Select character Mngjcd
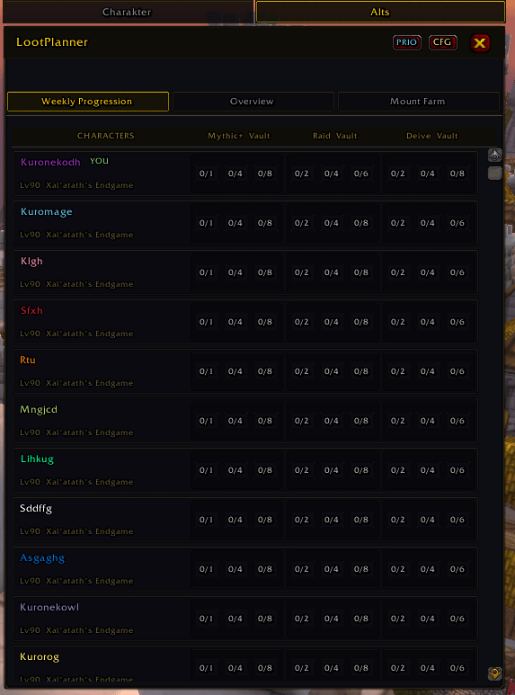Viewport: 515px width, 695px height. 39,410
